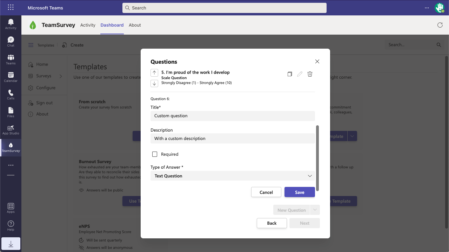Expand the Type of Answer dropdown
Viewport: 449px width, 252px height.
coord(310,176)
